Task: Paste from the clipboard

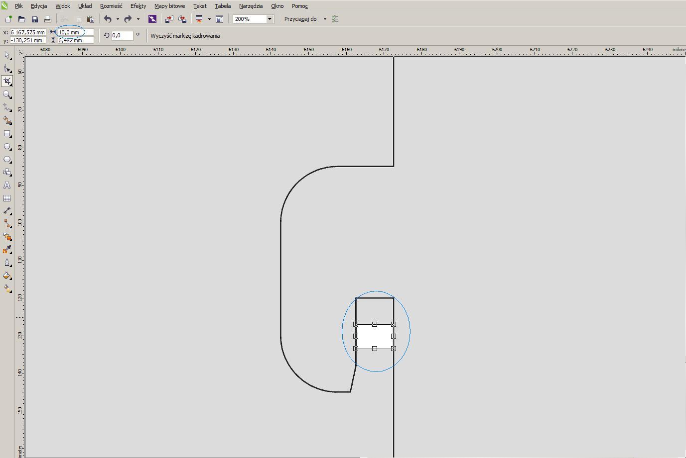Action: [x=91, y=19]
